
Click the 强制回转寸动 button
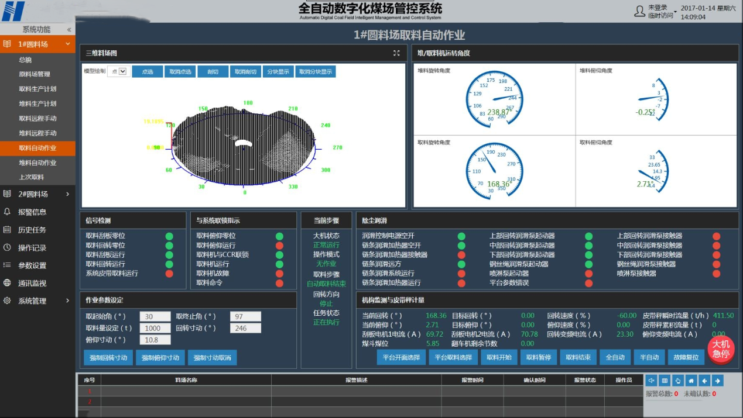[108, 358]
